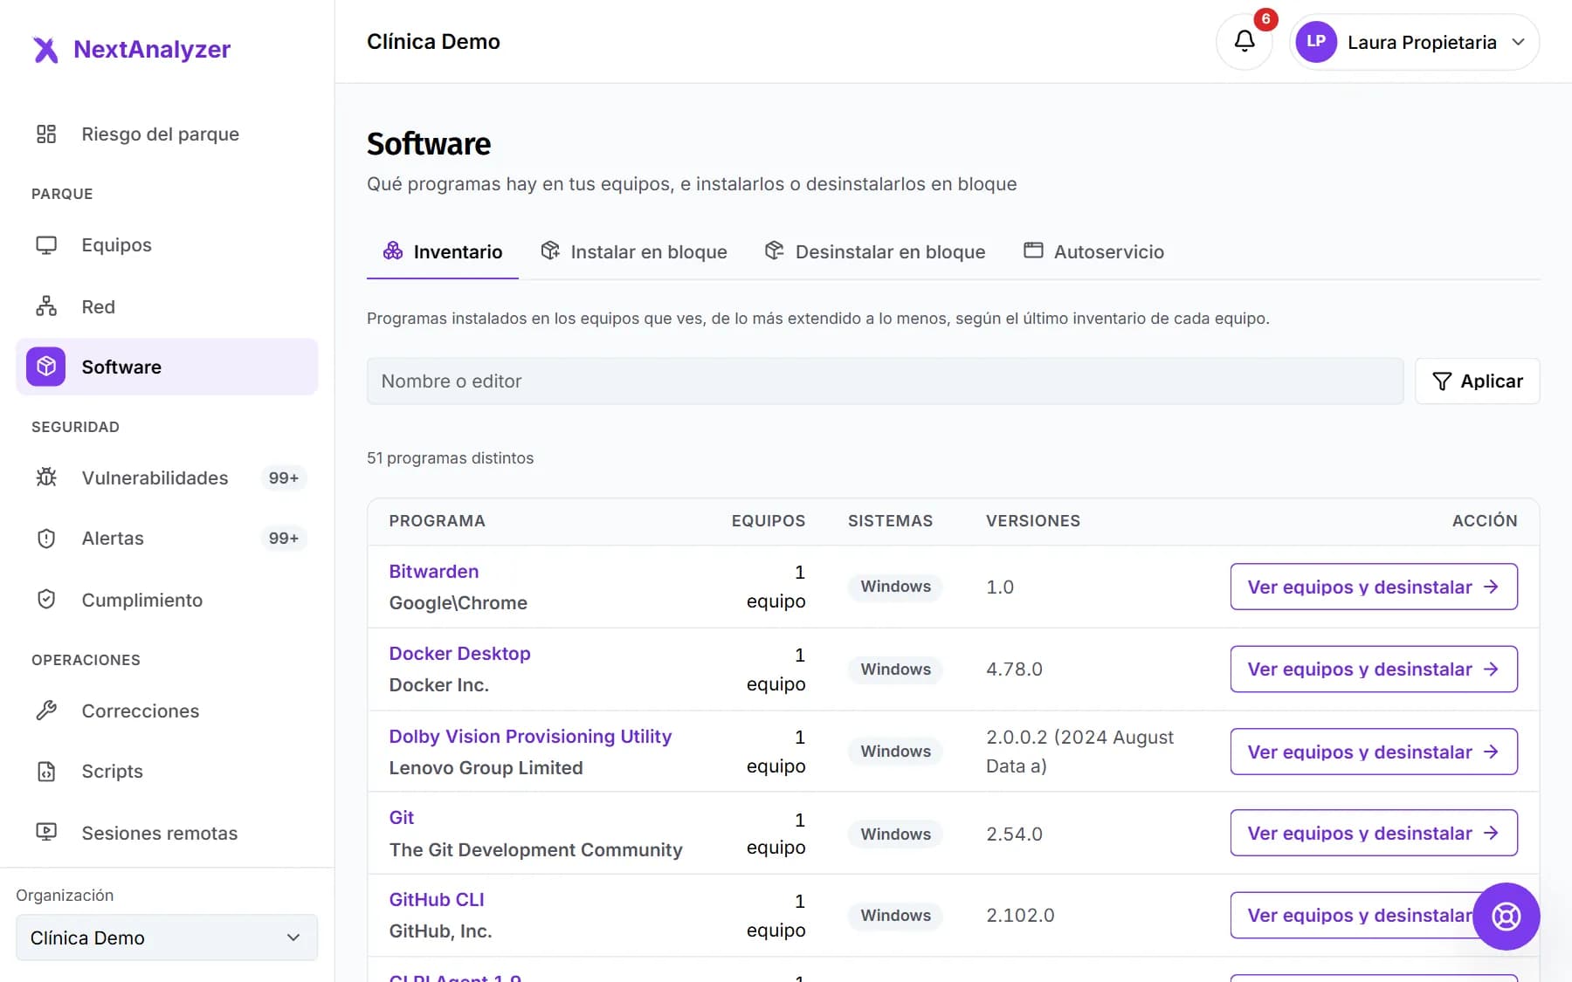The image size is (1572, 982).
Task: Open Vulnerabilidades from sidebar
Action: click(167, 477)
